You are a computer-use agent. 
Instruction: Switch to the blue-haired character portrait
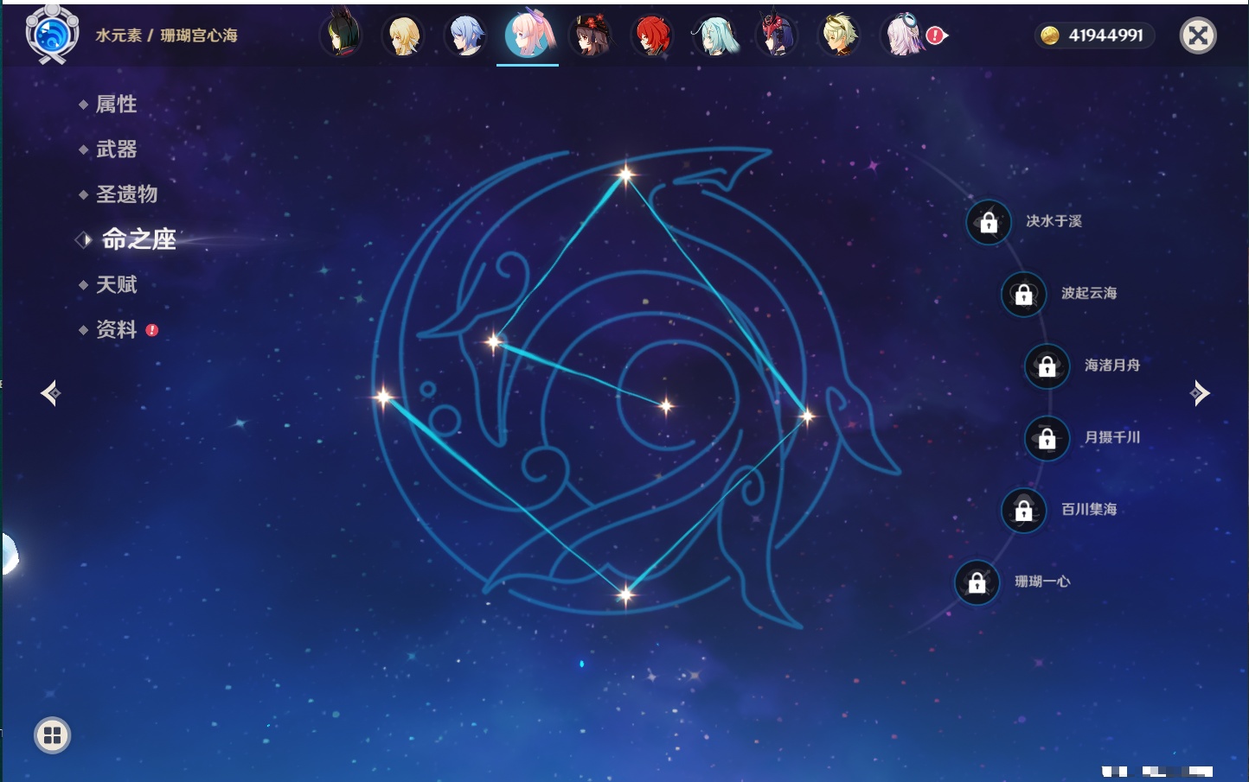click(x=465, y=35)
